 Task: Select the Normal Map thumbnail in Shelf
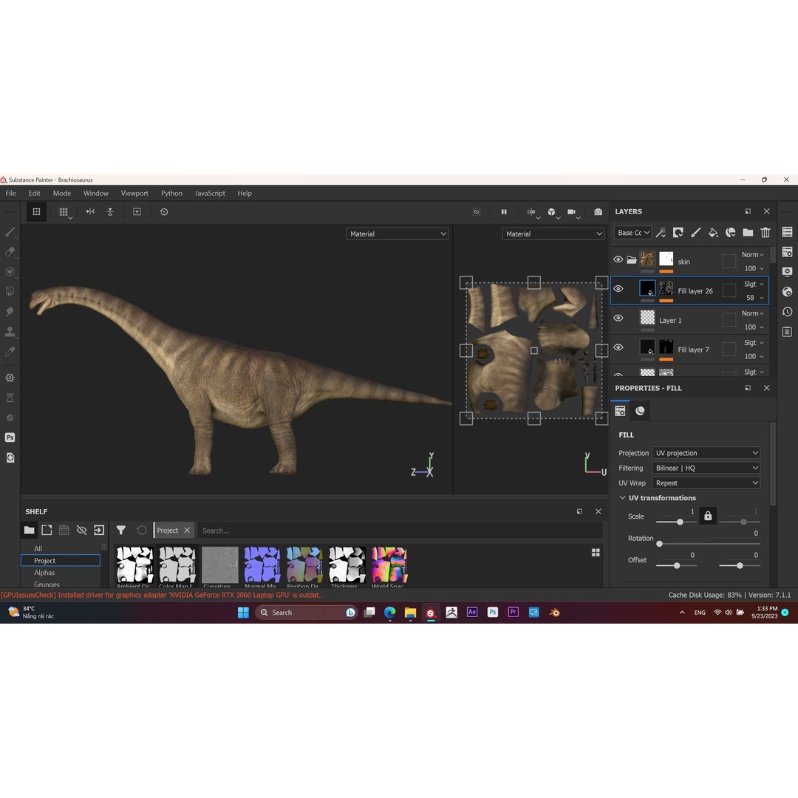262,565
